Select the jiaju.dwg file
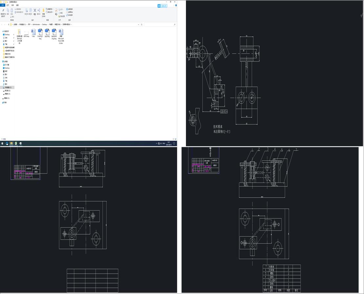This screenshot has width=364, height=294. [x=47, y=33]
